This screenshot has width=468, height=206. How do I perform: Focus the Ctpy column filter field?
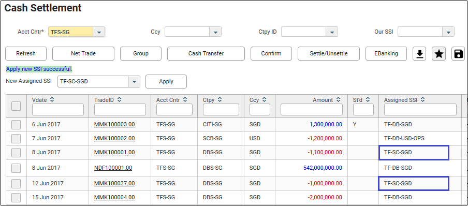[221, 110]
